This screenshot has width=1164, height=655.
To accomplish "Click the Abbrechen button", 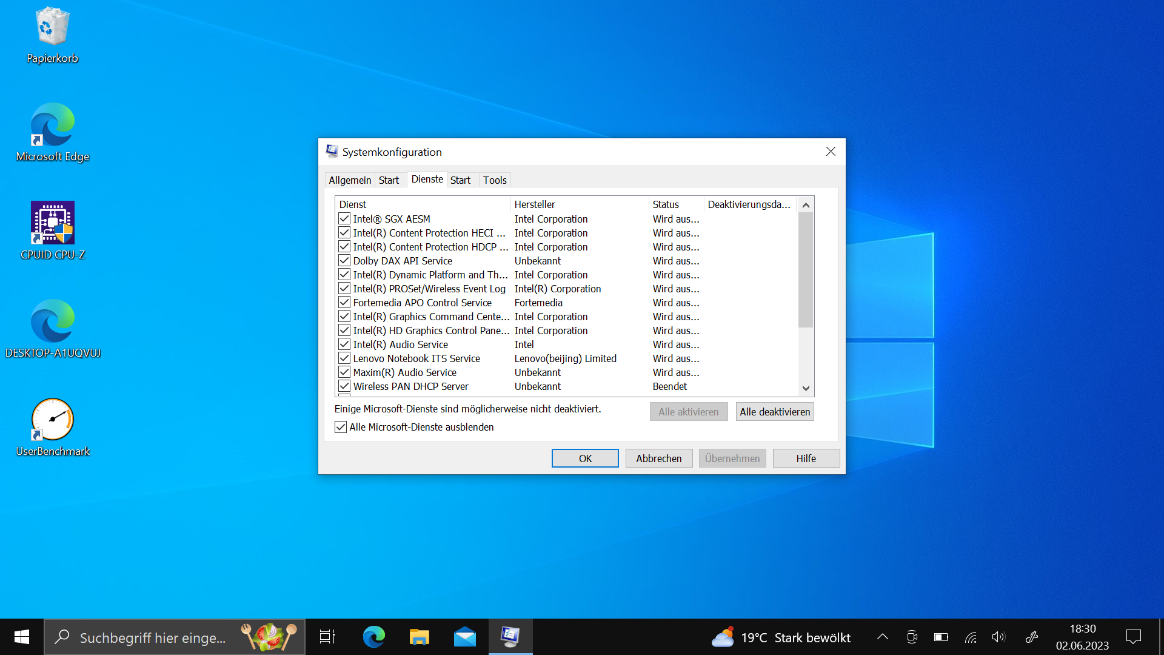I will [658, 458].
